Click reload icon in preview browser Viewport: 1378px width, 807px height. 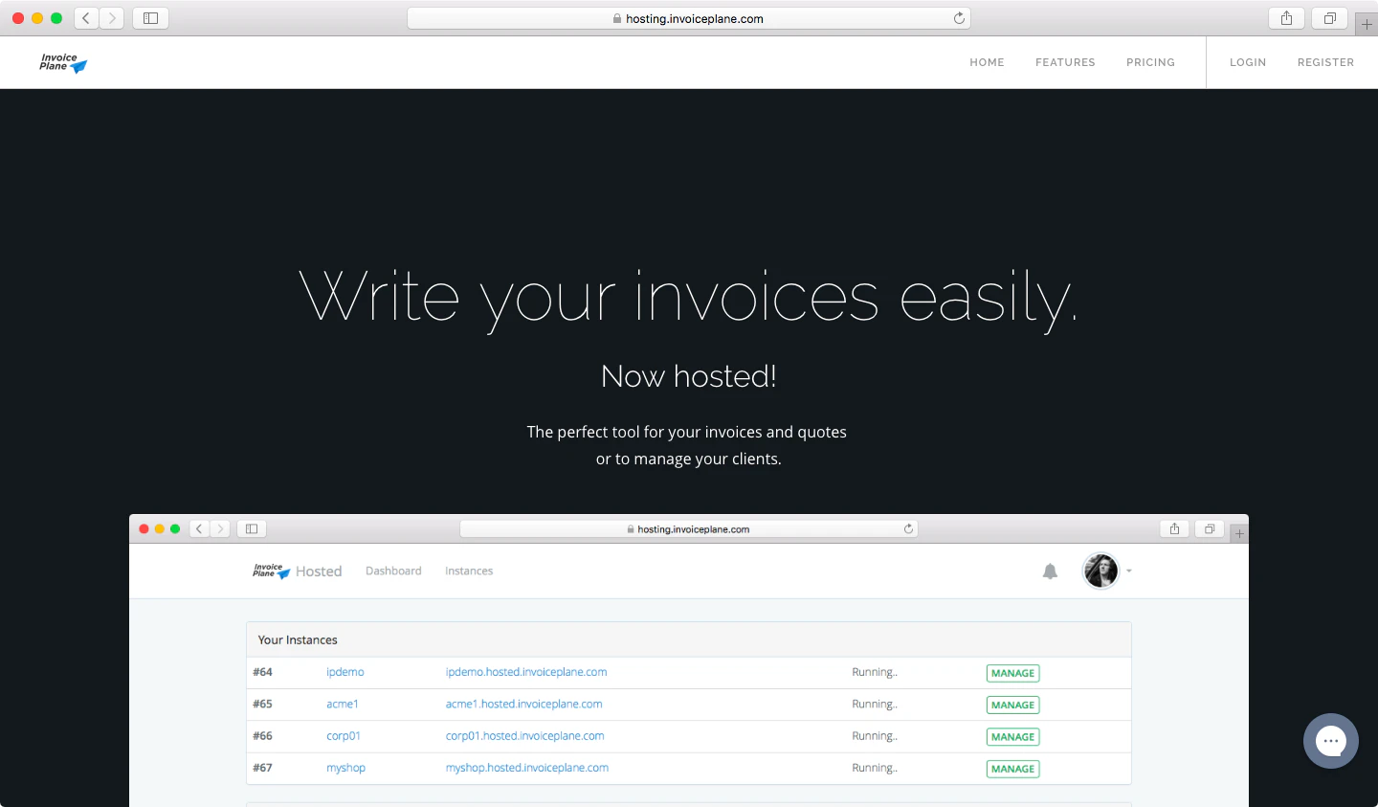908,528
